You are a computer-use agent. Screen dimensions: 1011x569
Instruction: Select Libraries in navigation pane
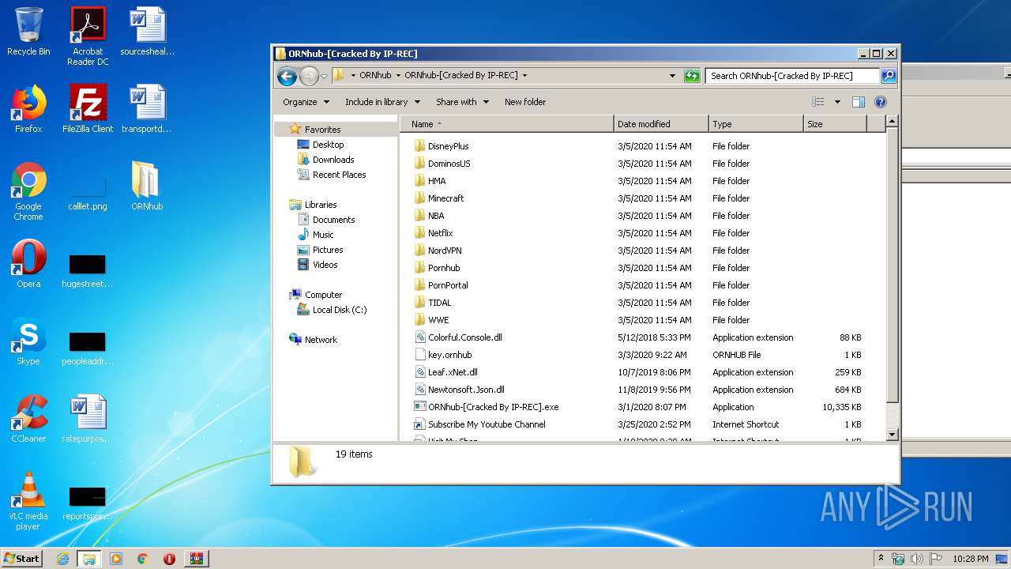[321, 205]
